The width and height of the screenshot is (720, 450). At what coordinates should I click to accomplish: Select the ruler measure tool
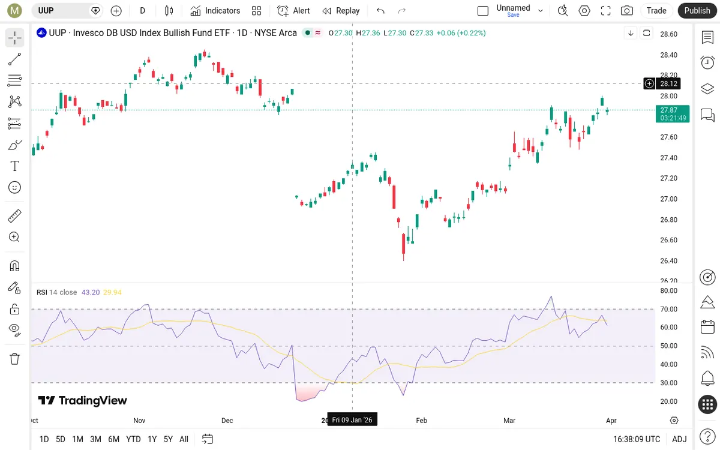coord(15,215)
